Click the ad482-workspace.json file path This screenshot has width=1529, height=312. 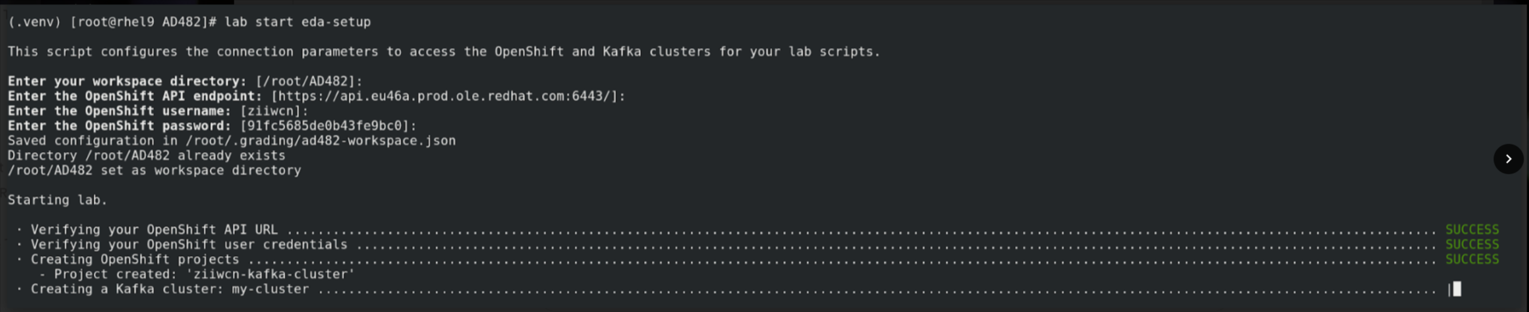tap(320, 141)
